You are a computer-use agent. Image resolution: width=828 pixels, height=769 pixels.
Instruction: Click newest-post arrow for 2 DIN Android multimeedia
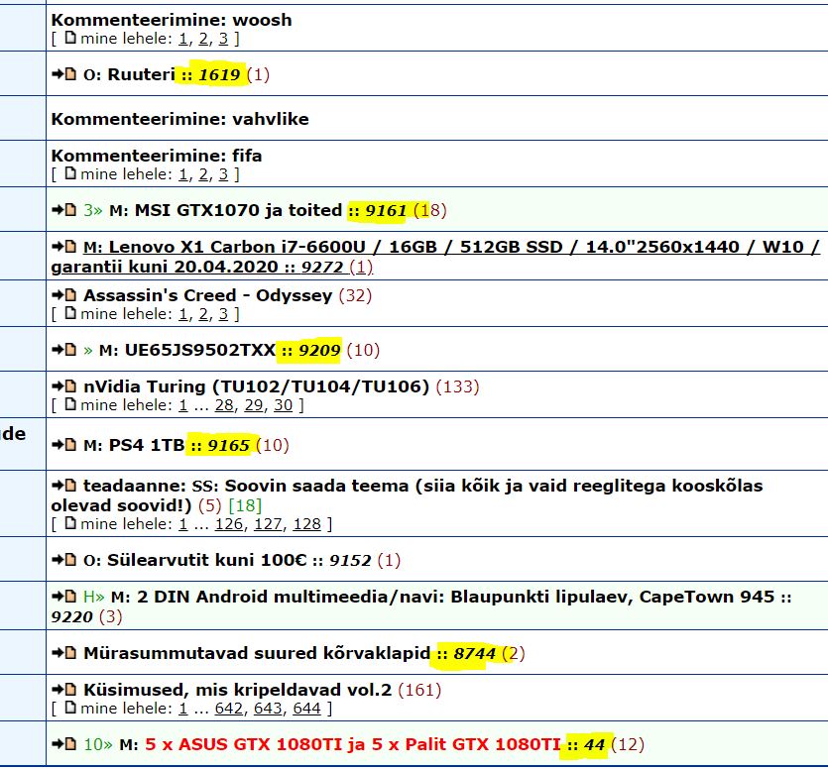[64, 597]
